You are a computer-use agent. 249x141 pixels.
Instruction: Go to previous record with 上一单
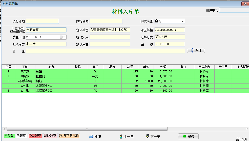click(126, 136)
